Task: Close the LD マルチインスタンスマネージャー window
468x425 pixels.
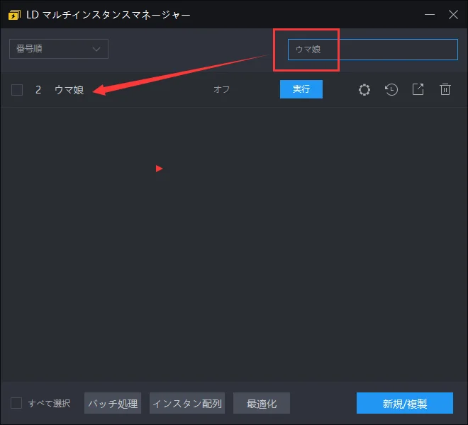Action: [x=453, y=14]
